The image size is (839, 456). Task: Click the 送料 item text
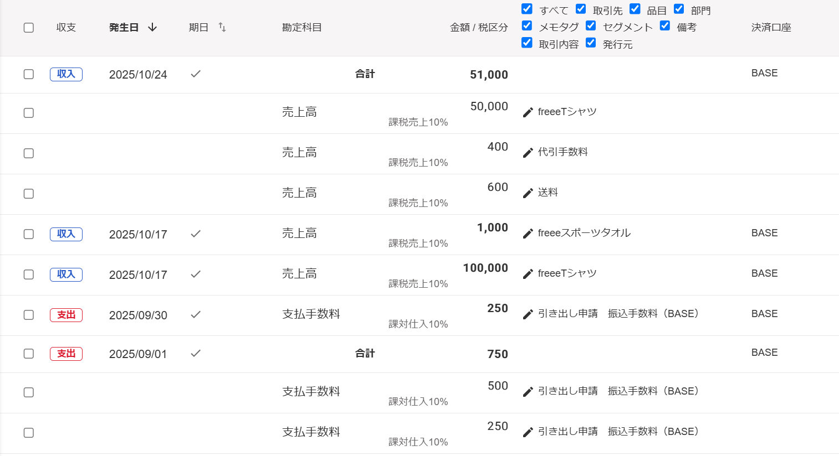548,193
